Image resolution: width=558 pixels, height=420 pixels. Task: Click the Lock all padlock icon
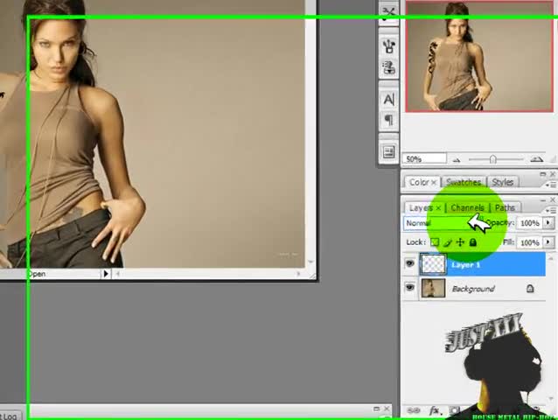pyautogui.click(x=473, y=242)
